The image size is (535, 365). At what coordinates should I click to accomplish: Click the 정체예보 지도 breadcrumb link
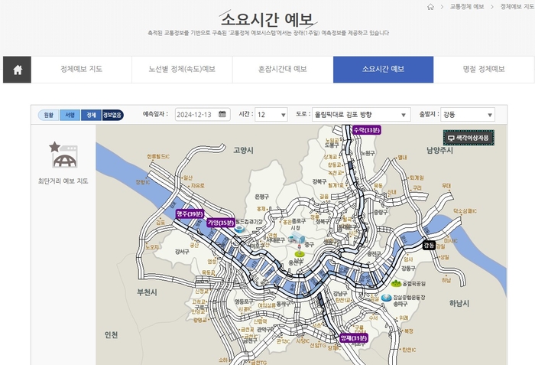517,7
